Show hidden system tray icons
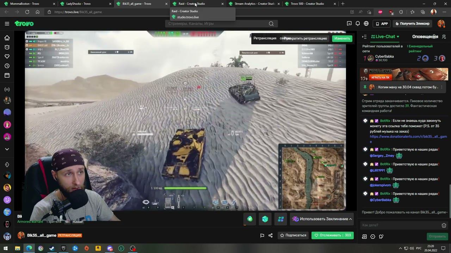This screenshot has height=253, width=451. (x=400, y=248)
